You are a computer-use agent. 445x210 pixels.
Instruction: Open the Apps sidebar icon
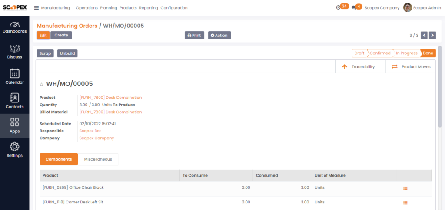coord(14,125)
